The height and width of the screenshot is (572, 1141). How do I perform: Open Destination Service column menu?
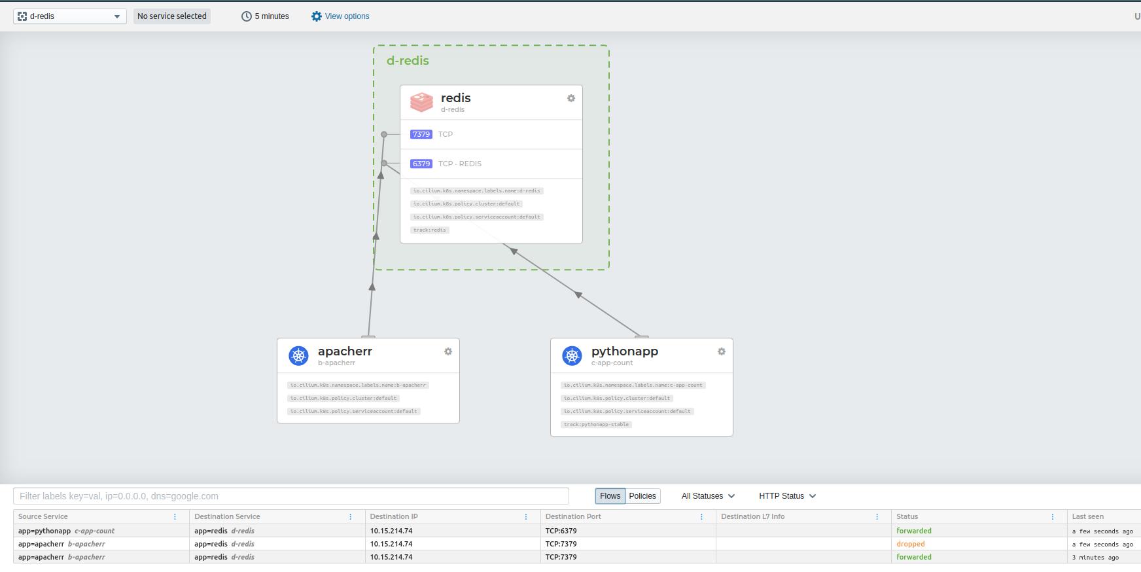[x=351, y=517]
